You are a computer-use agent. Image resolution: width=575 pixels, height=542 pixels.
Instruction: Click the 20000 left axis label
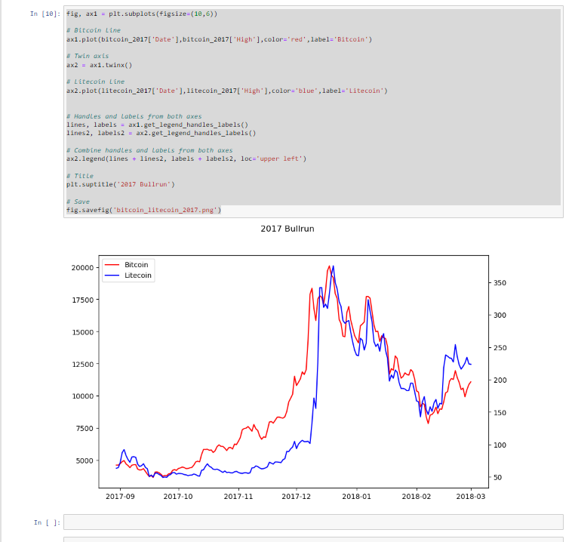pos(82,267)
